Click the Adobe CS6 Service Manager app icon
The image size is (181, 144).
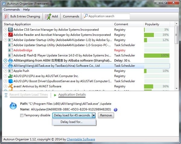pyautogui.click(x=10, y=29)
